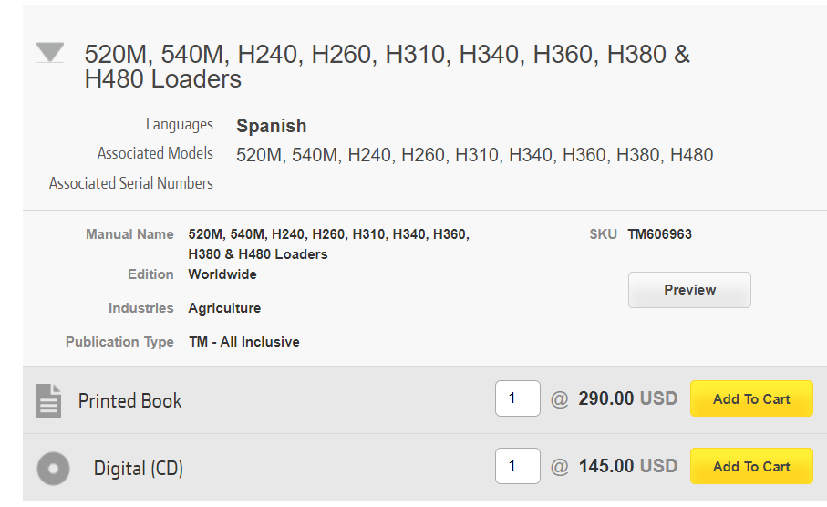Click the 145.00 USD price
Viewport: 827px width, 507px height.
627,466
